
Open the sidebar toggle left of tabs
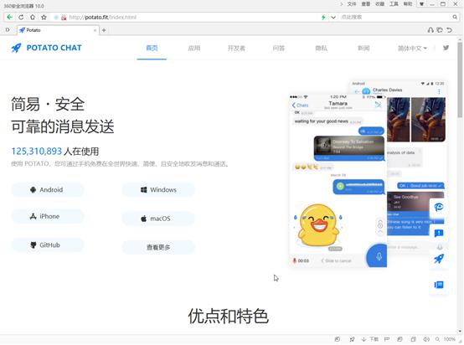point(8,30)
